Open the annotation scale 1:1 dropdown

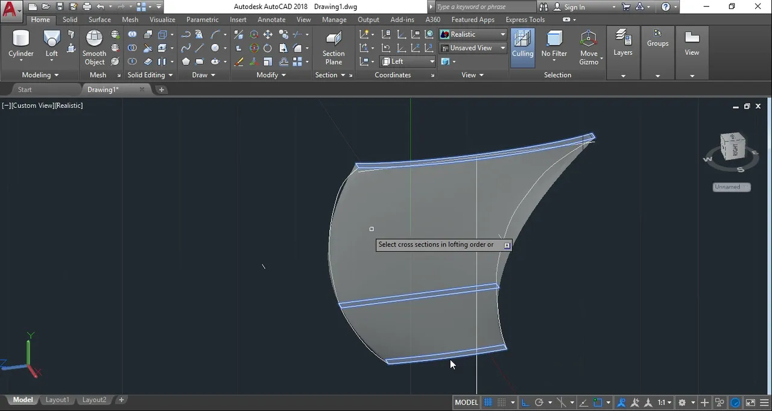(665, 403)
